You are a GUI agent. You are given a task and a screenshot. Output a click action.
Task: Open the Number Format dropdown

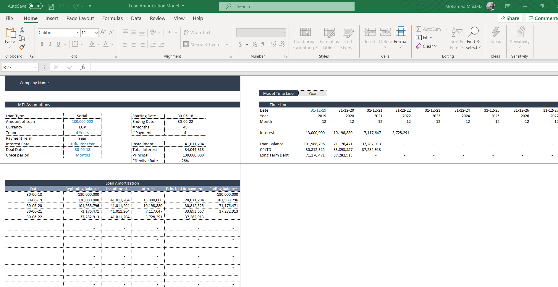pos(284,33)
